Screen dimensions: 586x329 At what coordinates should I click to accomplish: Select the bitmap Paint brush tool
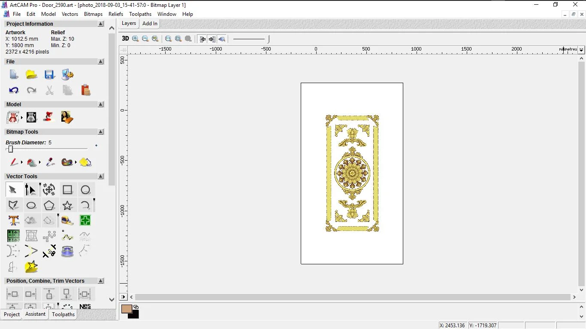(14, 162)
